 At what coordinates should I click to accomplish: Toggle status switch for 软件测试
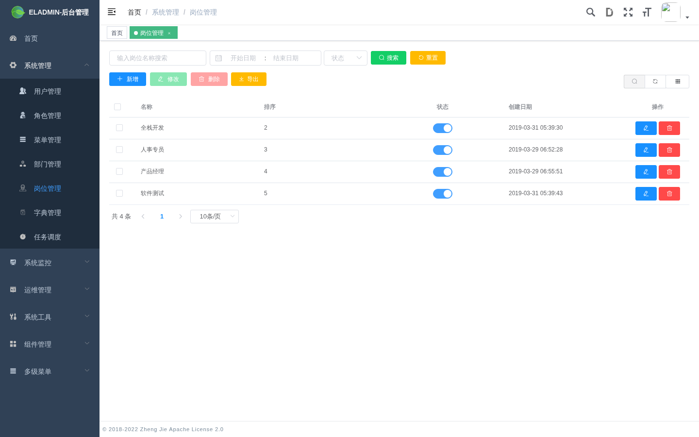tap(443, 194)
